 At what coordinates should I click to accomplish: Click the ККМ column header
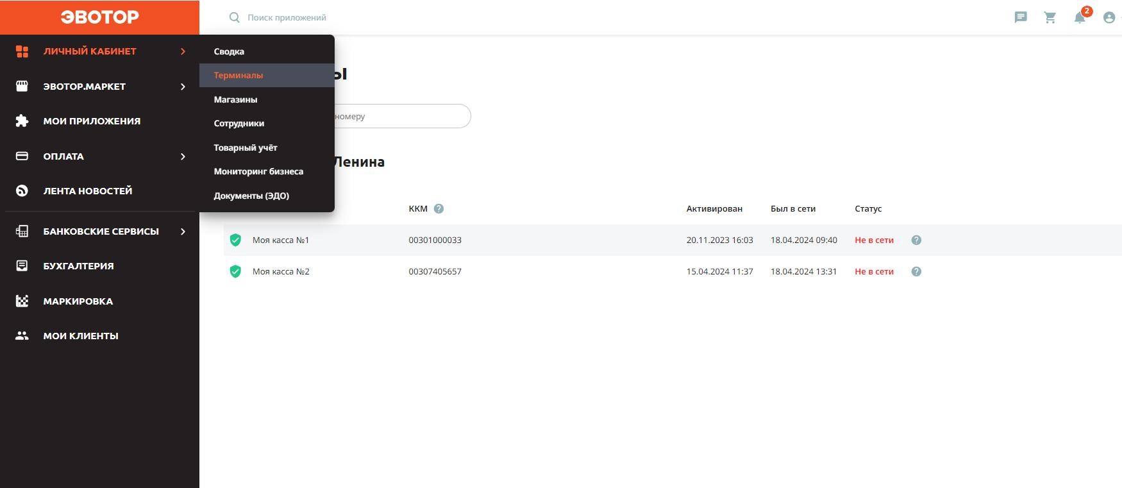point(418,208)
